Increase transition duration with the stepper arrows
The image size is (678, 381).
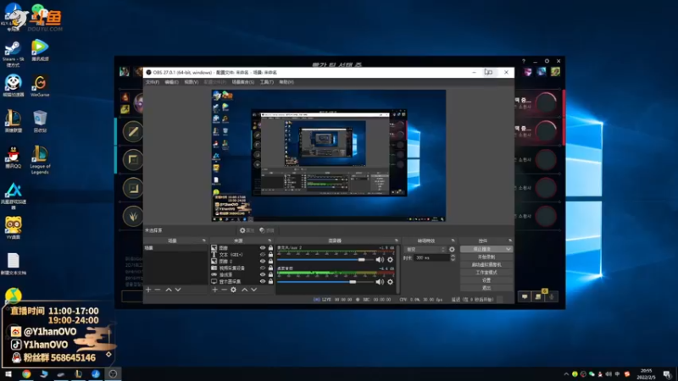(x=453, y=256)
